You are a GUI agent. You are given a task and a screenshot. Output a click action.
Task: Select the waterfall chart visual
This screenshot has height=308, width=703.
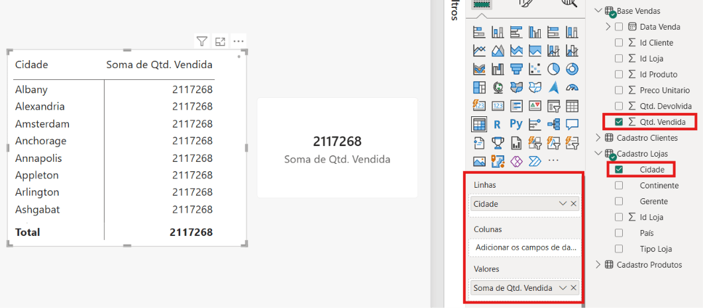coord(498,69)
